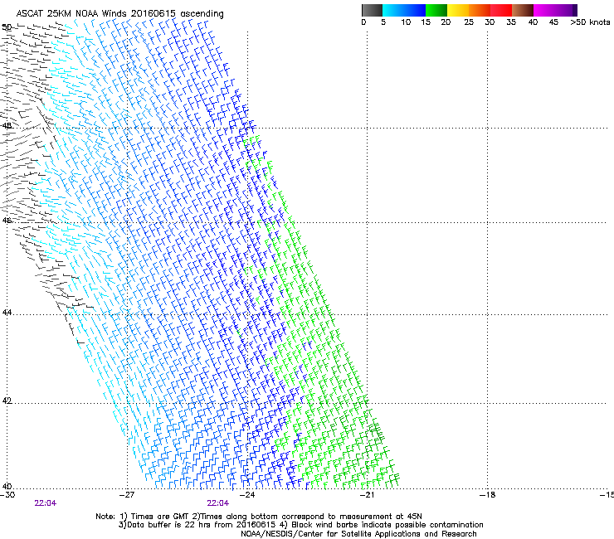The height and width of the screenshot is (539, 614).
Task: Click the orange 25-30 knots legend swatch
Action: pos(480,10)
